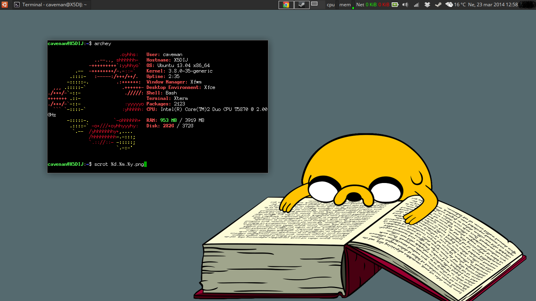Viewport: 536px width, 301px height.
Task: Open the network signal strength icon
Action: pos(416,5)
